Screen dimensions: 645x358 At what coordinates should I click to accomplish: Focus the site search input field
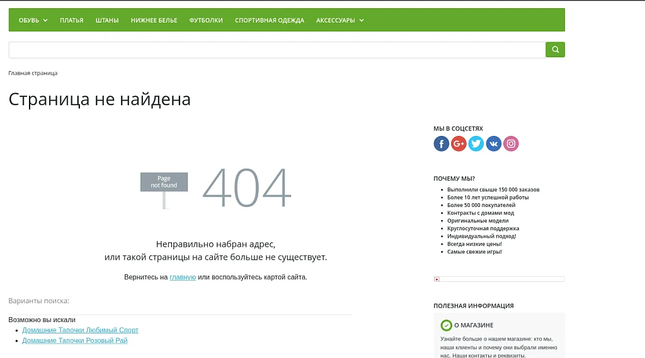(x=277, y=50)
